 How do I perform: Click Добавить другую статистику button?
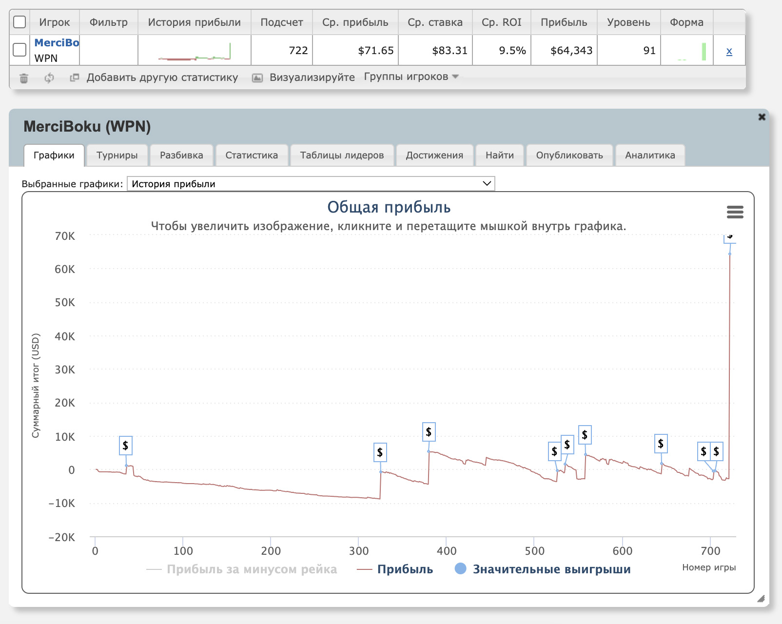coord(162,78)
